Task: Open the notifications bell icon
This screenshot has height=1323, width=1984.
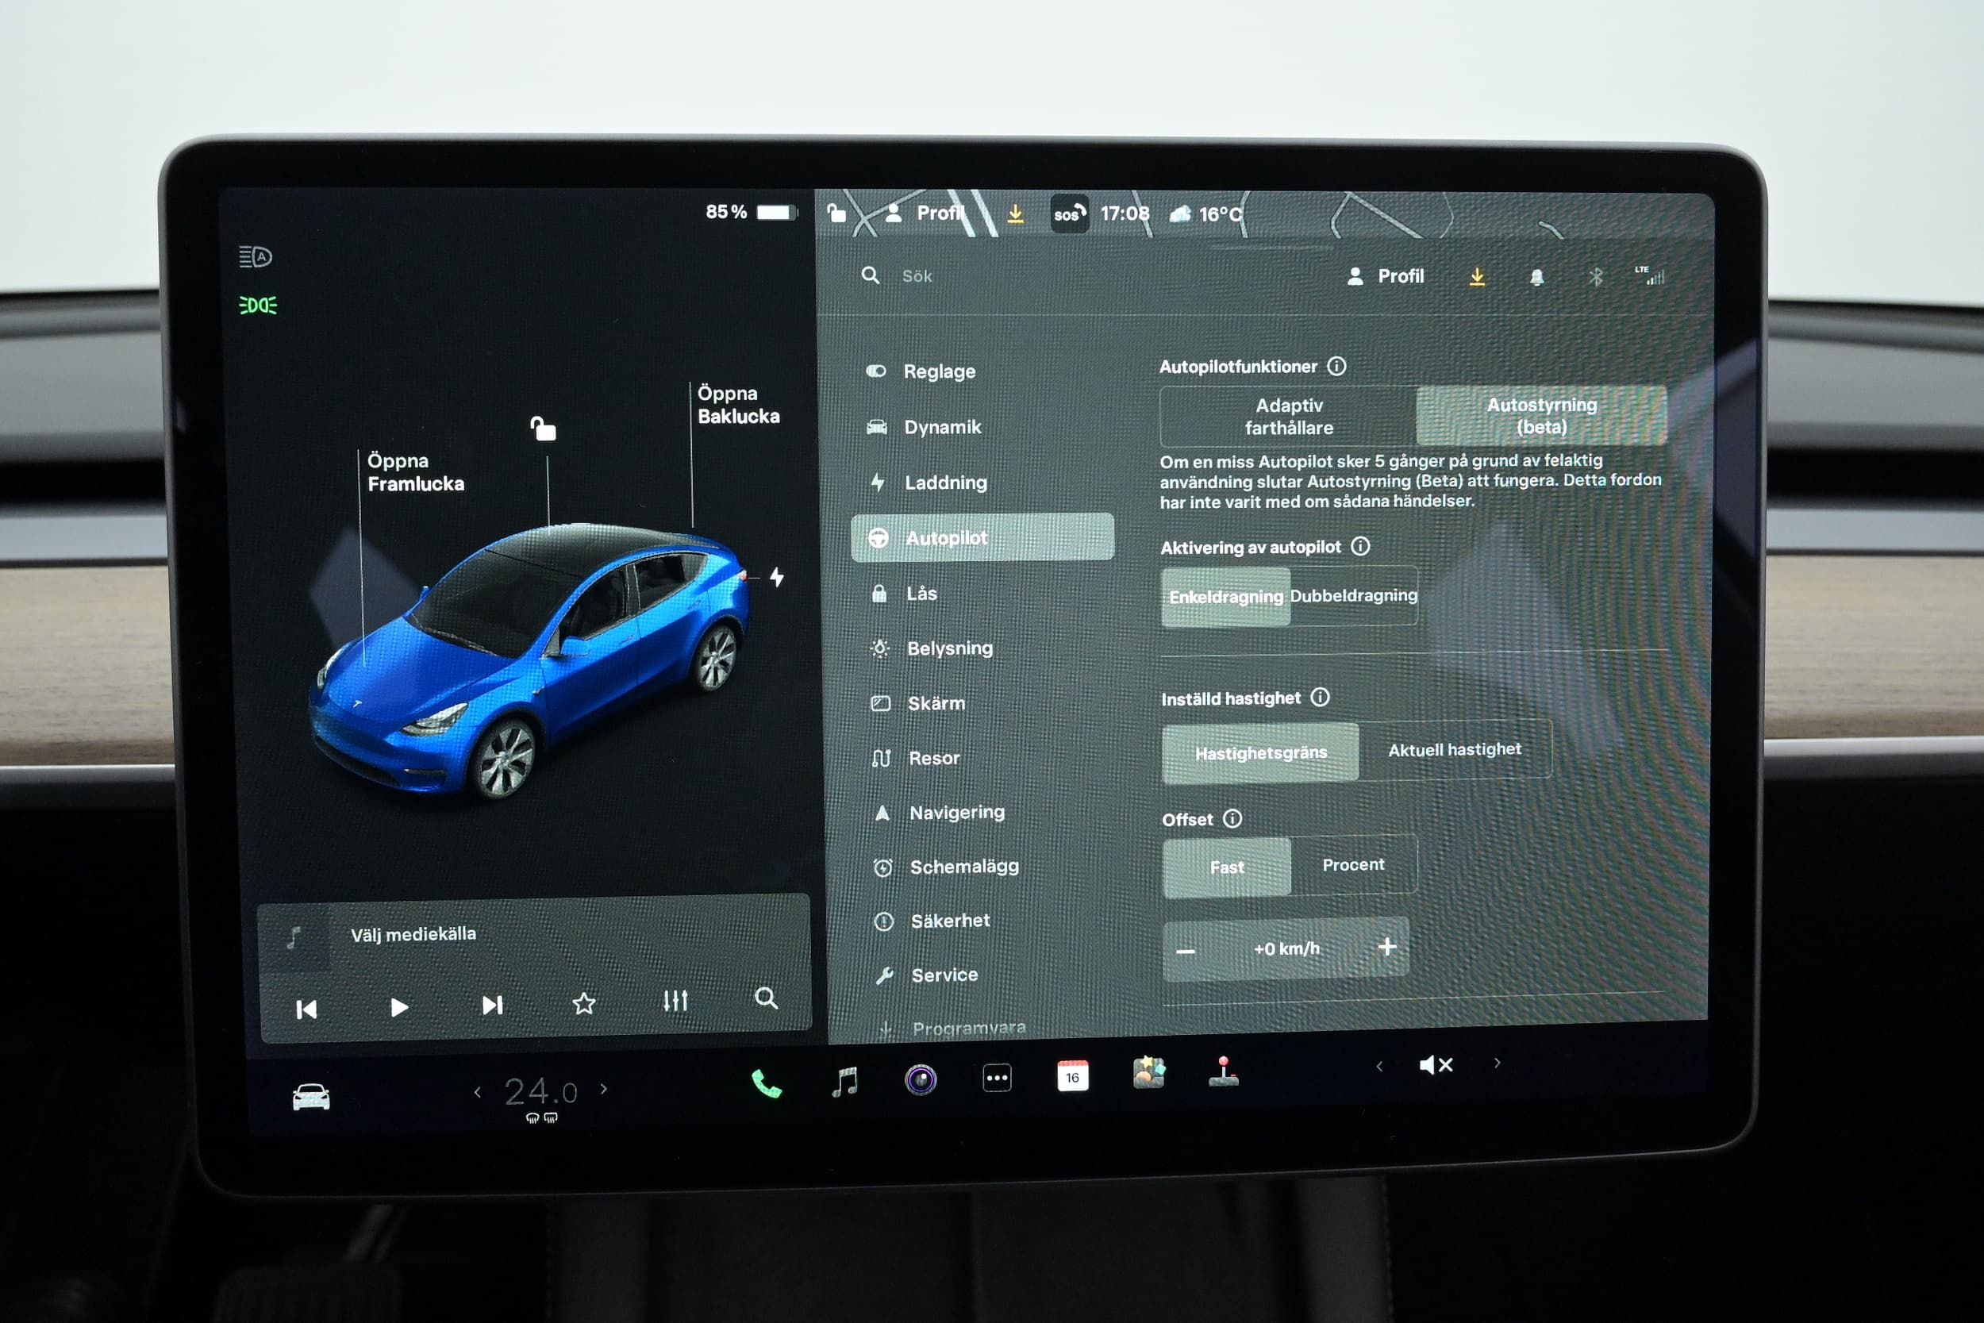Action: (x=1537, y=277)
